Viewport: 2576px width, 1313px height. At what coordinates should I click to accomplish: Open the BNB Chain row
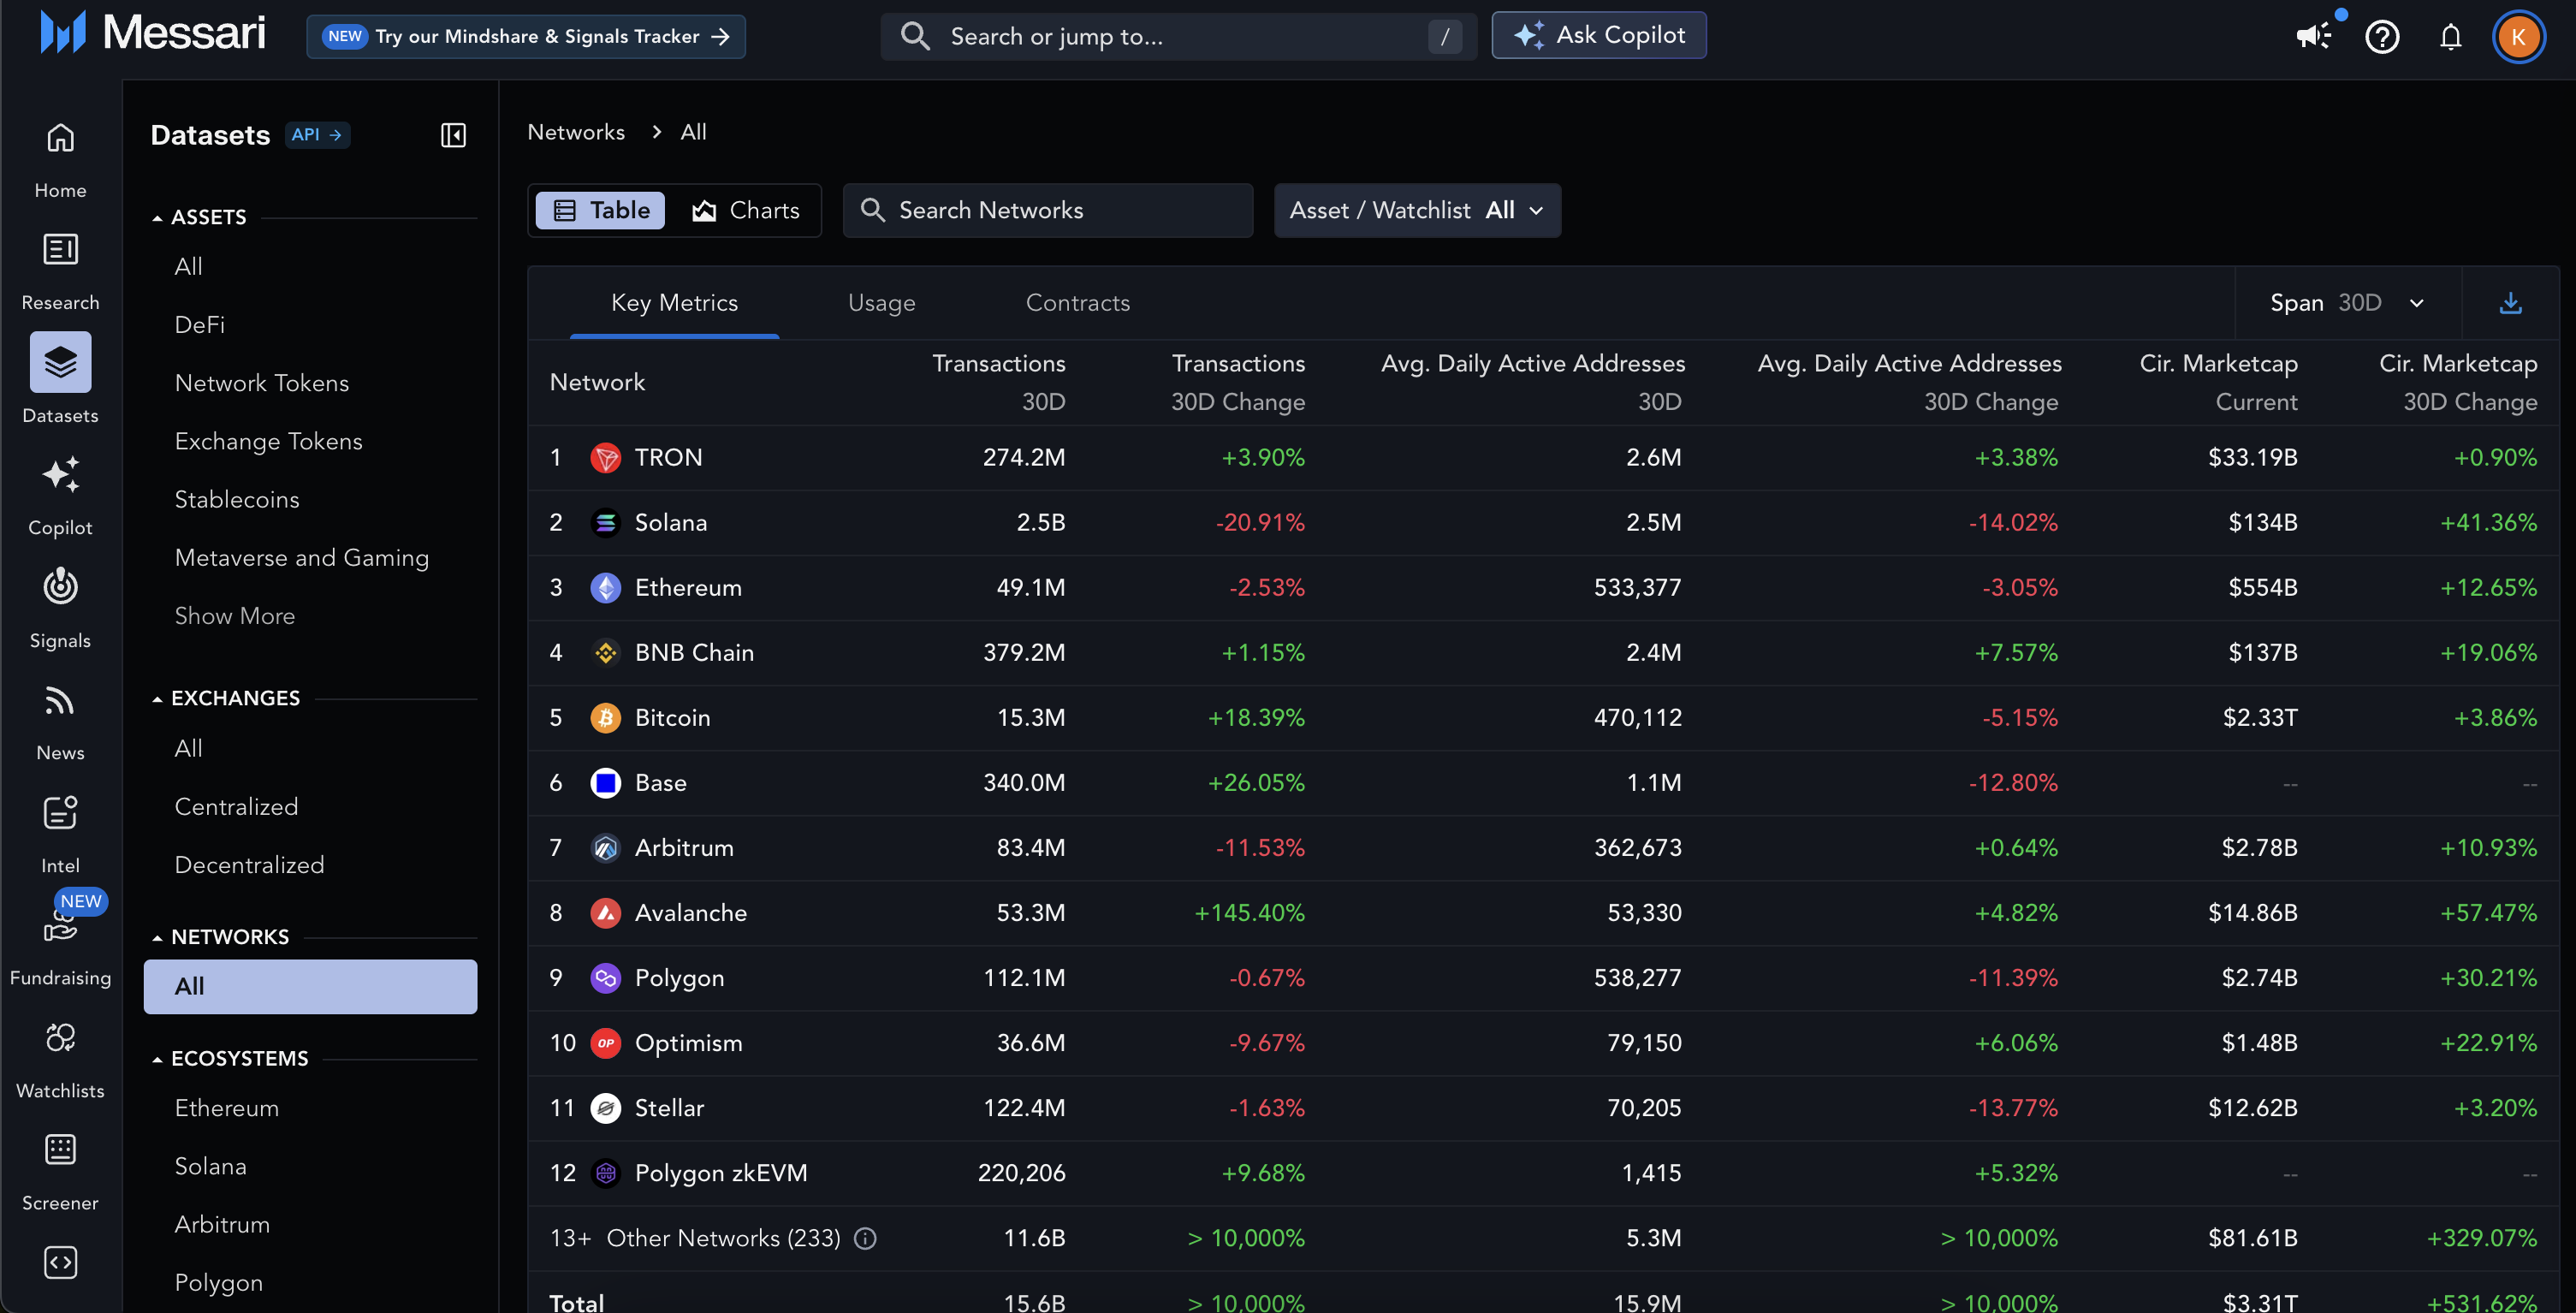[1543, 653]
